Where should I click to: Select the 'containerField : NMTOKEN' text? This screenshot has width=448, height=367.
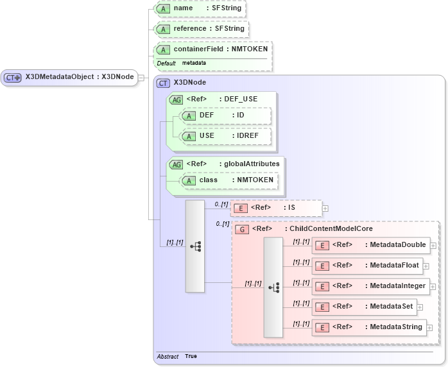221,49
